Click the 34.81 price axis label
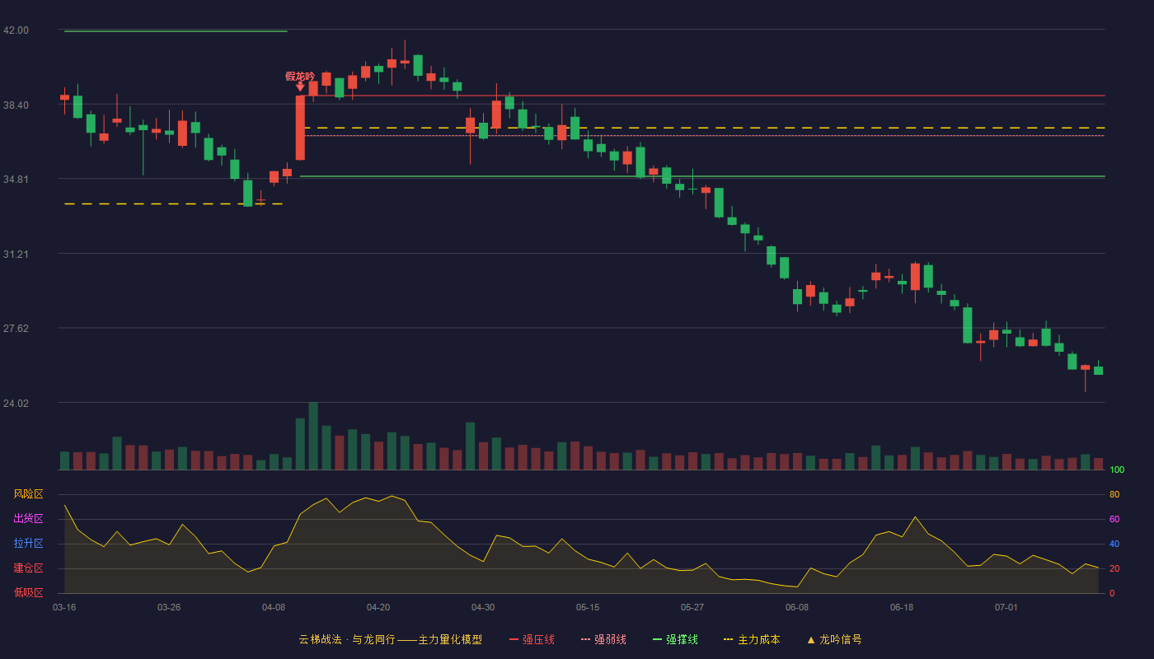 tap(16, 180)
